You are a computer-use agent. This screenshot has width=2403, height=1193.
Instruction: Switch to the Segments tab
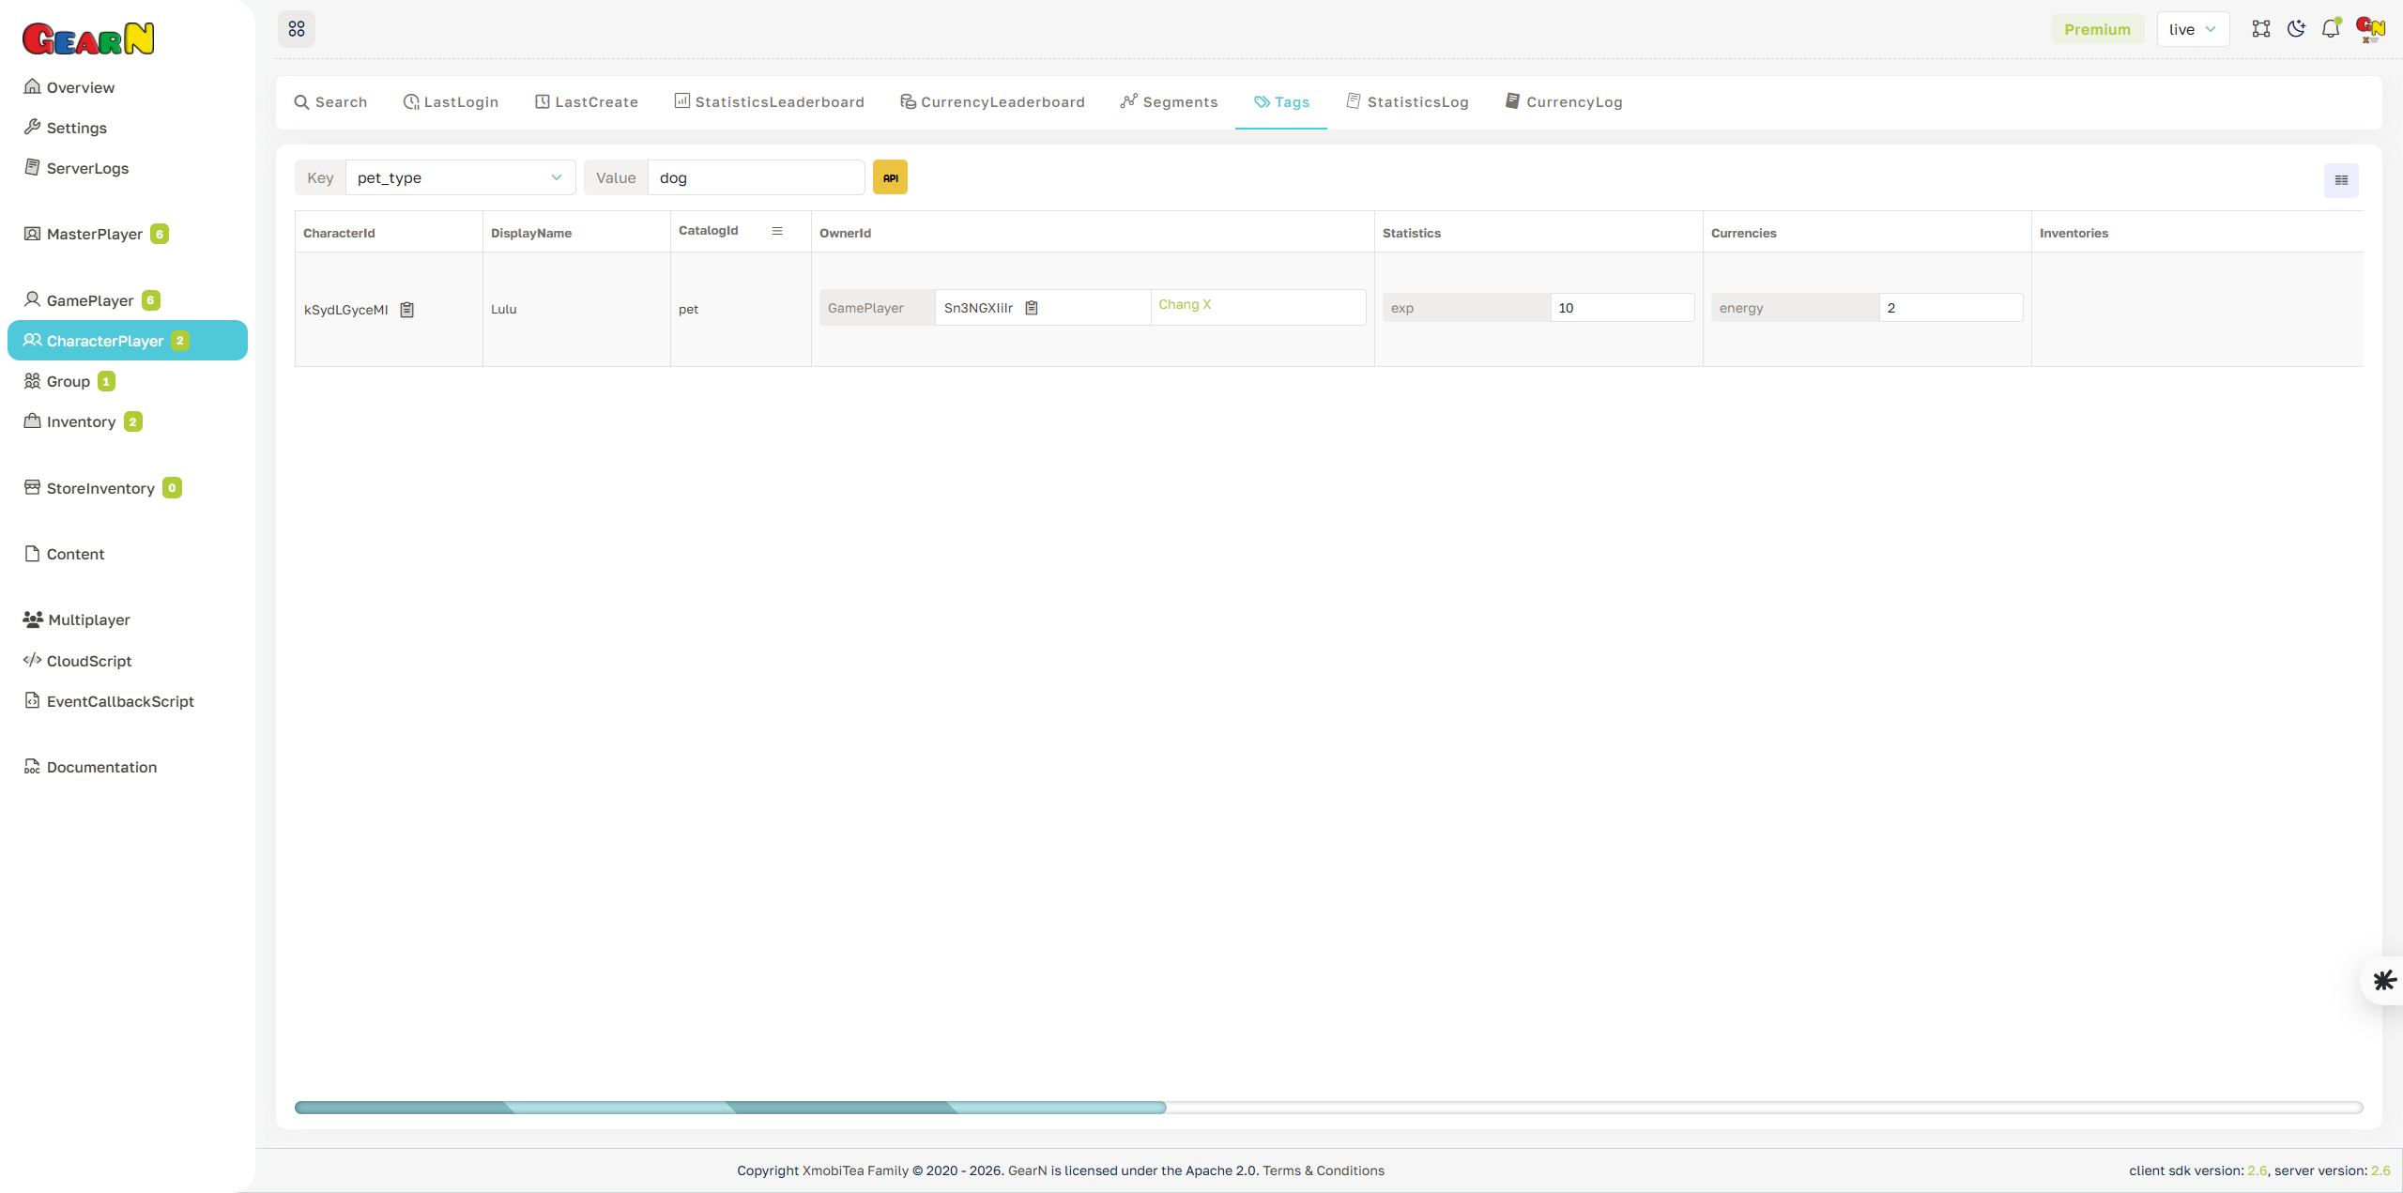[x=1169, y=101]
